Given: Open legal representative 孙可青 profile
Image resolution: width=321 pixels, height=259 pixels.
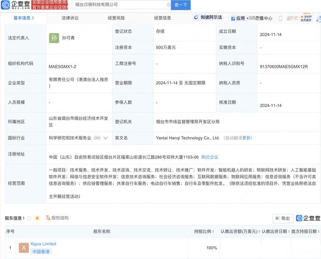Looking at the screenshot, I should point(68,38).
